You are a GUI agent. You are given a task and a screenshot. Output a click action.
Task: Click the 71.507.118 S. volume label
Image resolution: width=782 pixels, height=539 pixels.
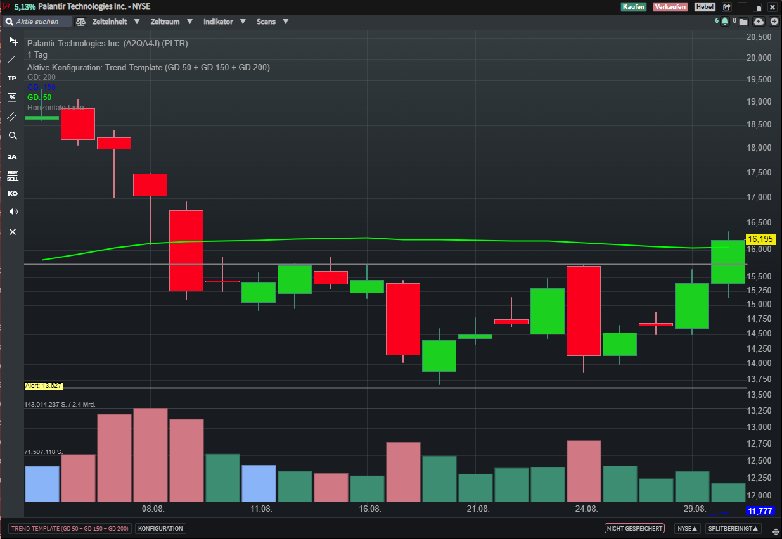(43, 452)
